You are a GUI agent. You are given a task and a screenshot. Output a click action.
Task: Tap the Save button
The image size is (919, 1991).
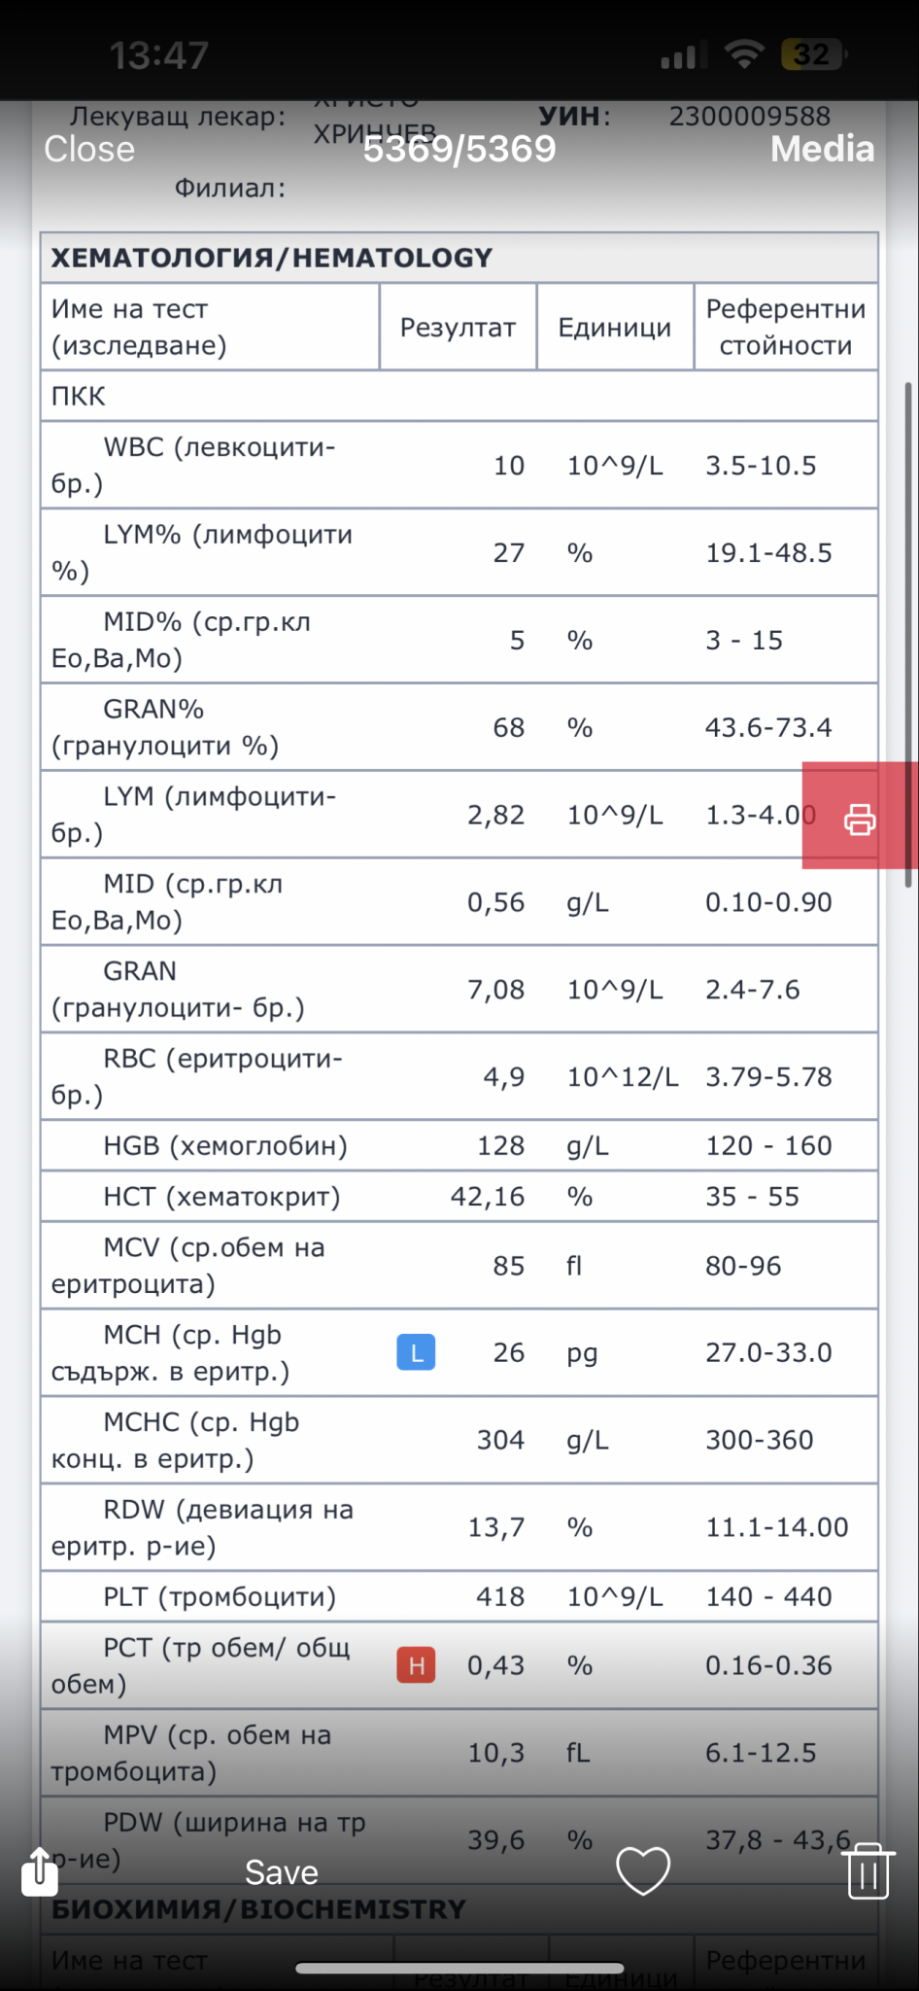pos(281,1872)
